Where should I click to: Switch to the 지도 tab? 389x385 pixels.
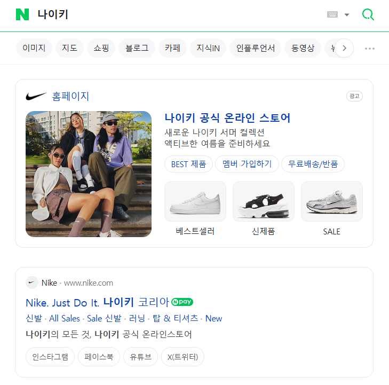pos(69,48)
